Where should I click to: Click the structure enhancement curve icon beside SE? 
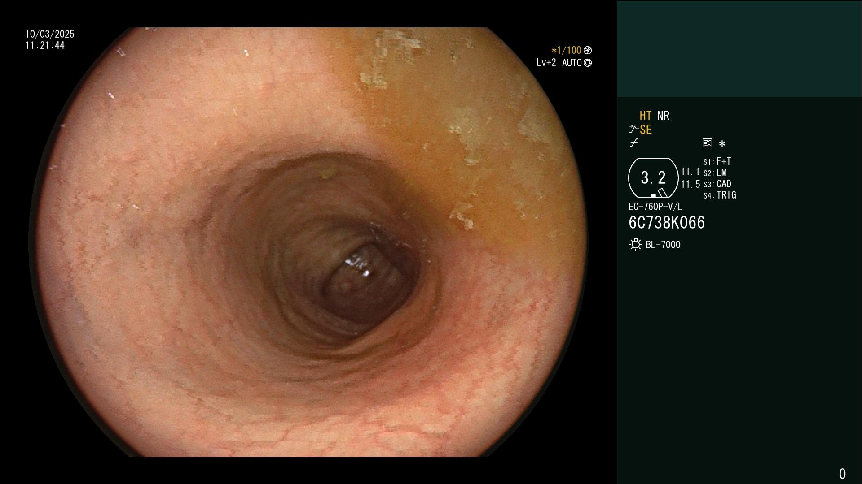pos(633,130)
